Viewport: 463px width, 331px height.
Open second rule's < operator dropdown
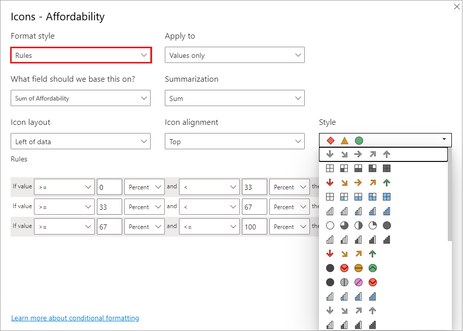click(x=209, y=207)
